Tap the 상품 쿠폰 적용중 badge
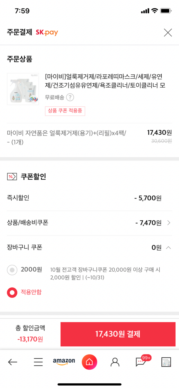Image resolution: width=179 pixels, height=389 pixels. (65, 111)
